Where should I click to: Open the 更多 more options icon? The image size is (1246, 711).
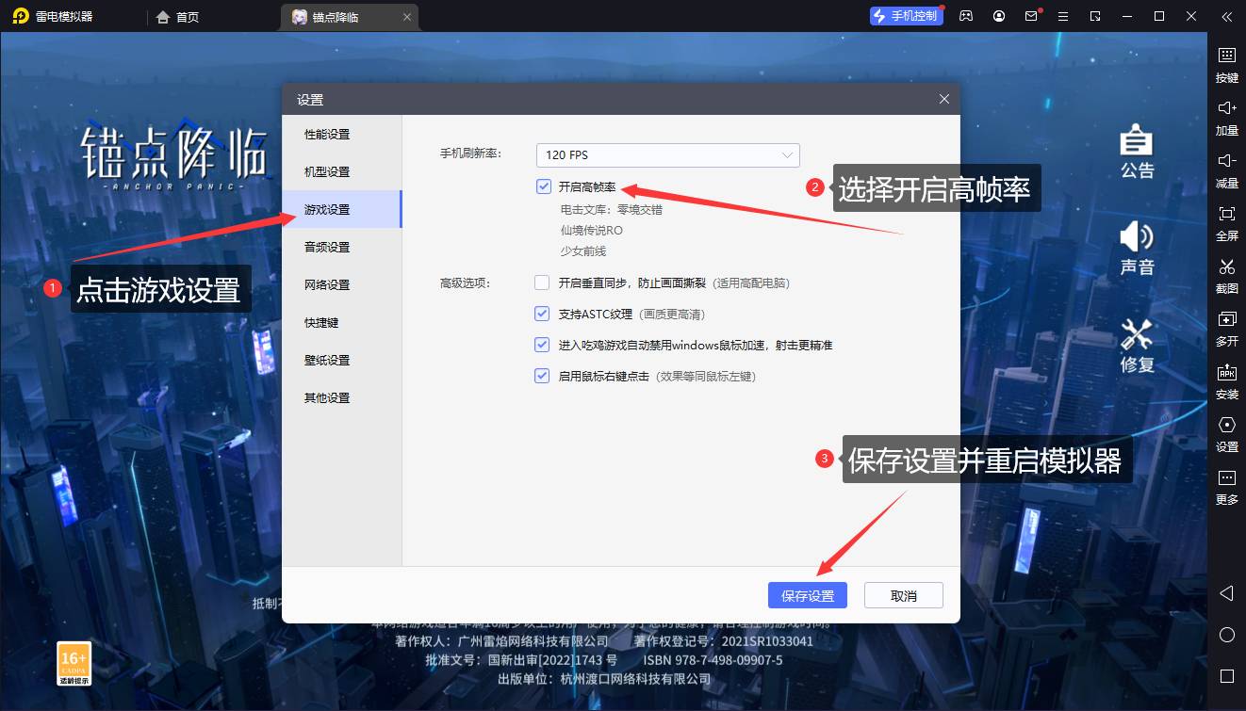coord(1226,477)
